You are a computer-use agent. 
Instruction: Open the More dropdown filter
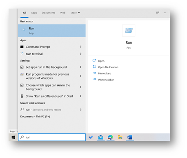coord(75,13)
